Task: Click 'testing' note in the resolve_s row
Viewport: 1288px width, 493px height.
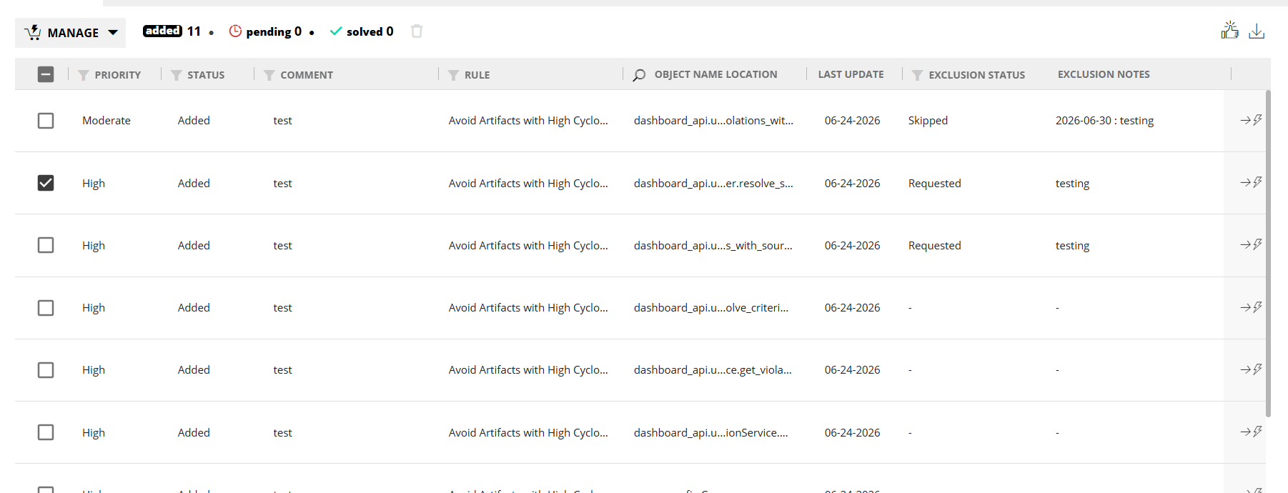Action: click(1072, 183)
